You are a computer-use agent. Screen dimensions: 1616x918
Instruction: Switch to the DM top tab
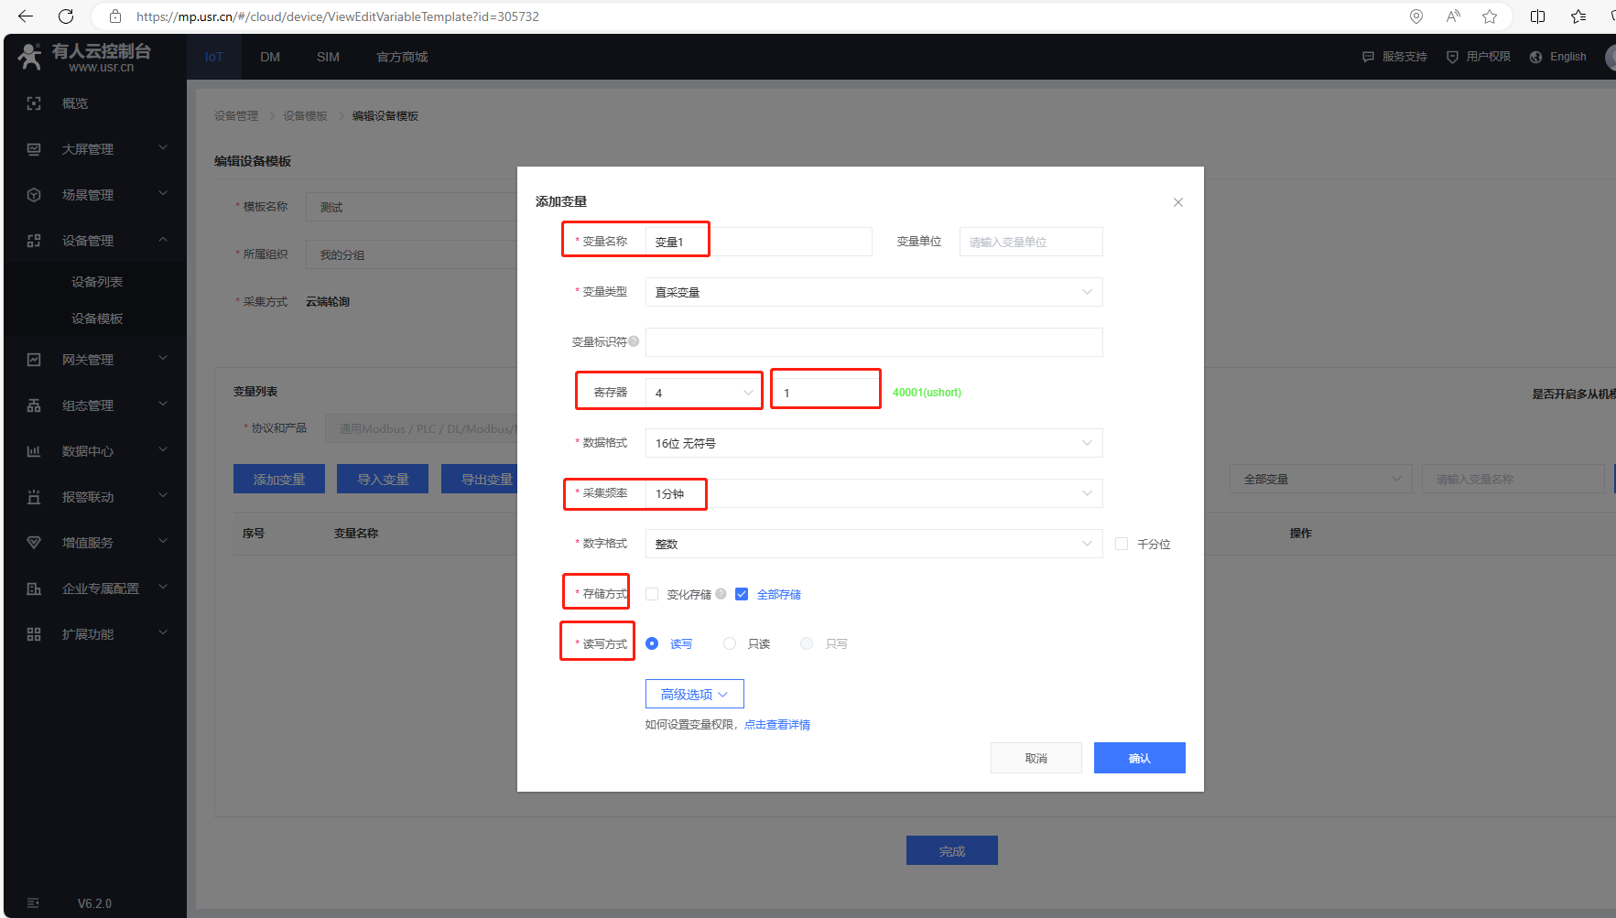coord(269,57)
